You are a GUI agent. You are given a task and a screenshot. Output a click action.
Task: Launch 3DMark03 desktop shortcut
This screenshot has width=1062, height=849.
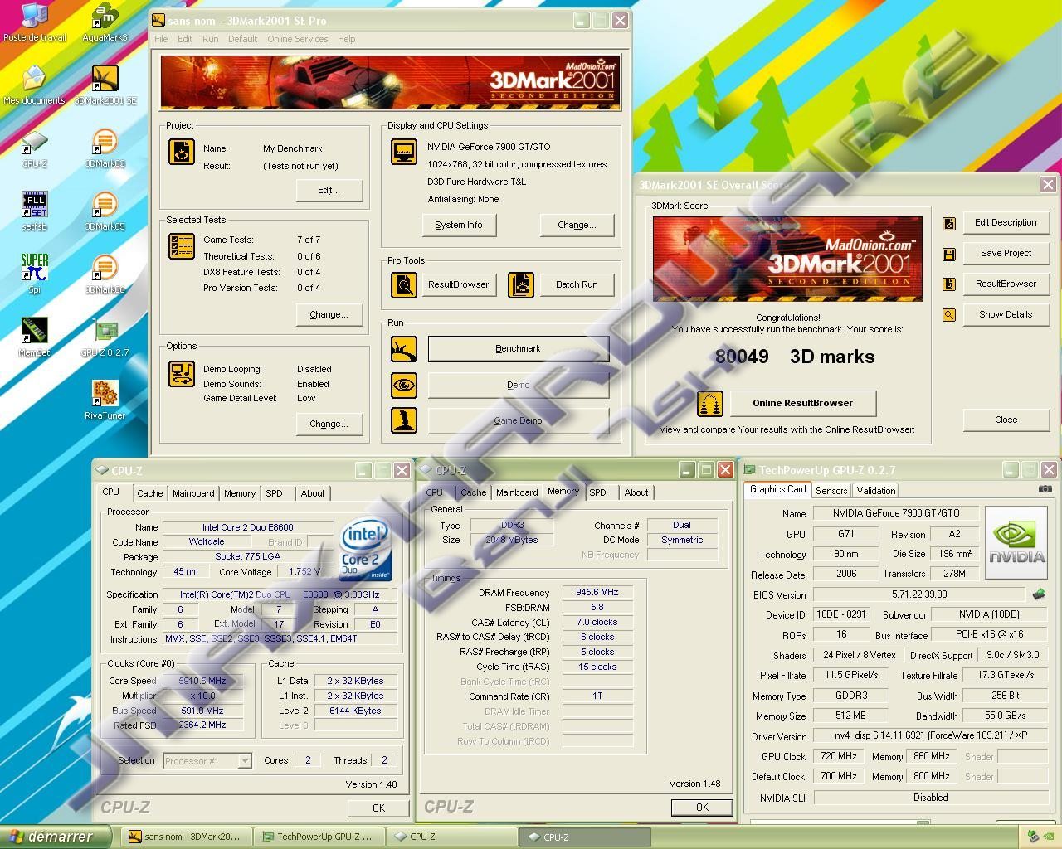(x=105, y=149)
